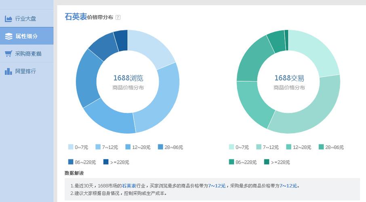
Task: Toggle the blue 12~28元 legend swatch
Action: tap(128, 147)
